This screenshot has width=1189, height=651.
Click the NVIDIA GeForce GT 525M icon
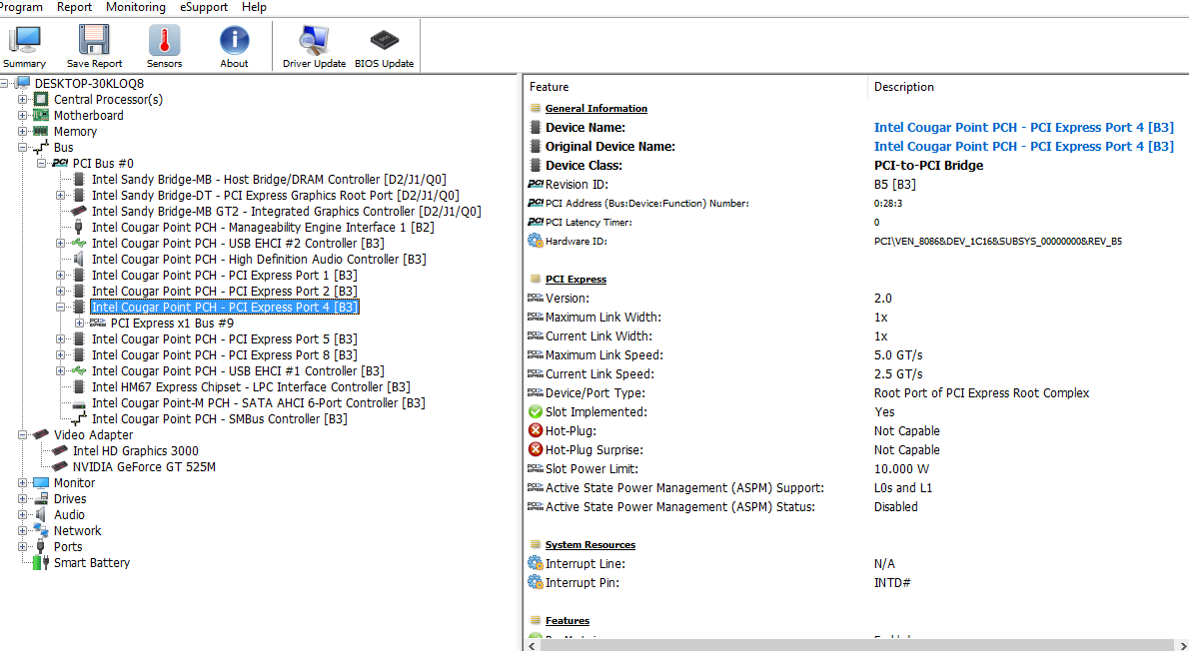coord(60,467)
